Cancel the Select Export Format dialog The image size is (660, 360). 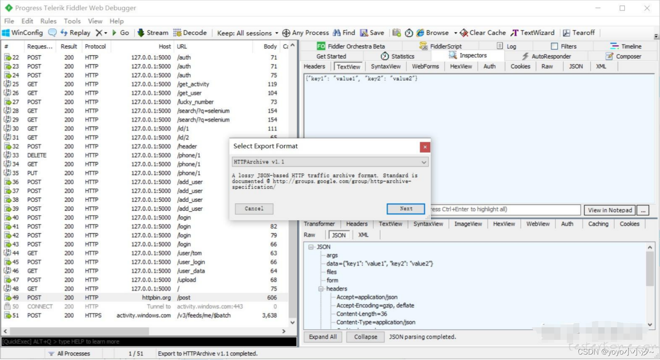tap(254, 209)
